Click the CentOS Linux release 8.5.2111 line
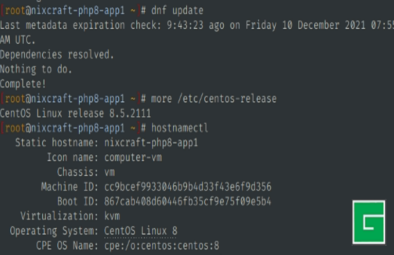394x255 pixels. coord(75,113)
